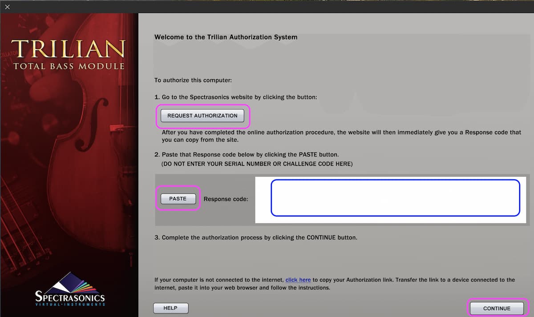Click step 3 "Complete the authorization process" text
534x317 pixels.
(256, 237)
